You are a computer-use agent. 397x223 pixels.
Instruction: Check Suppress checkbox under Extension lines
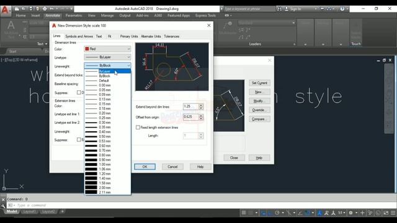79,139
